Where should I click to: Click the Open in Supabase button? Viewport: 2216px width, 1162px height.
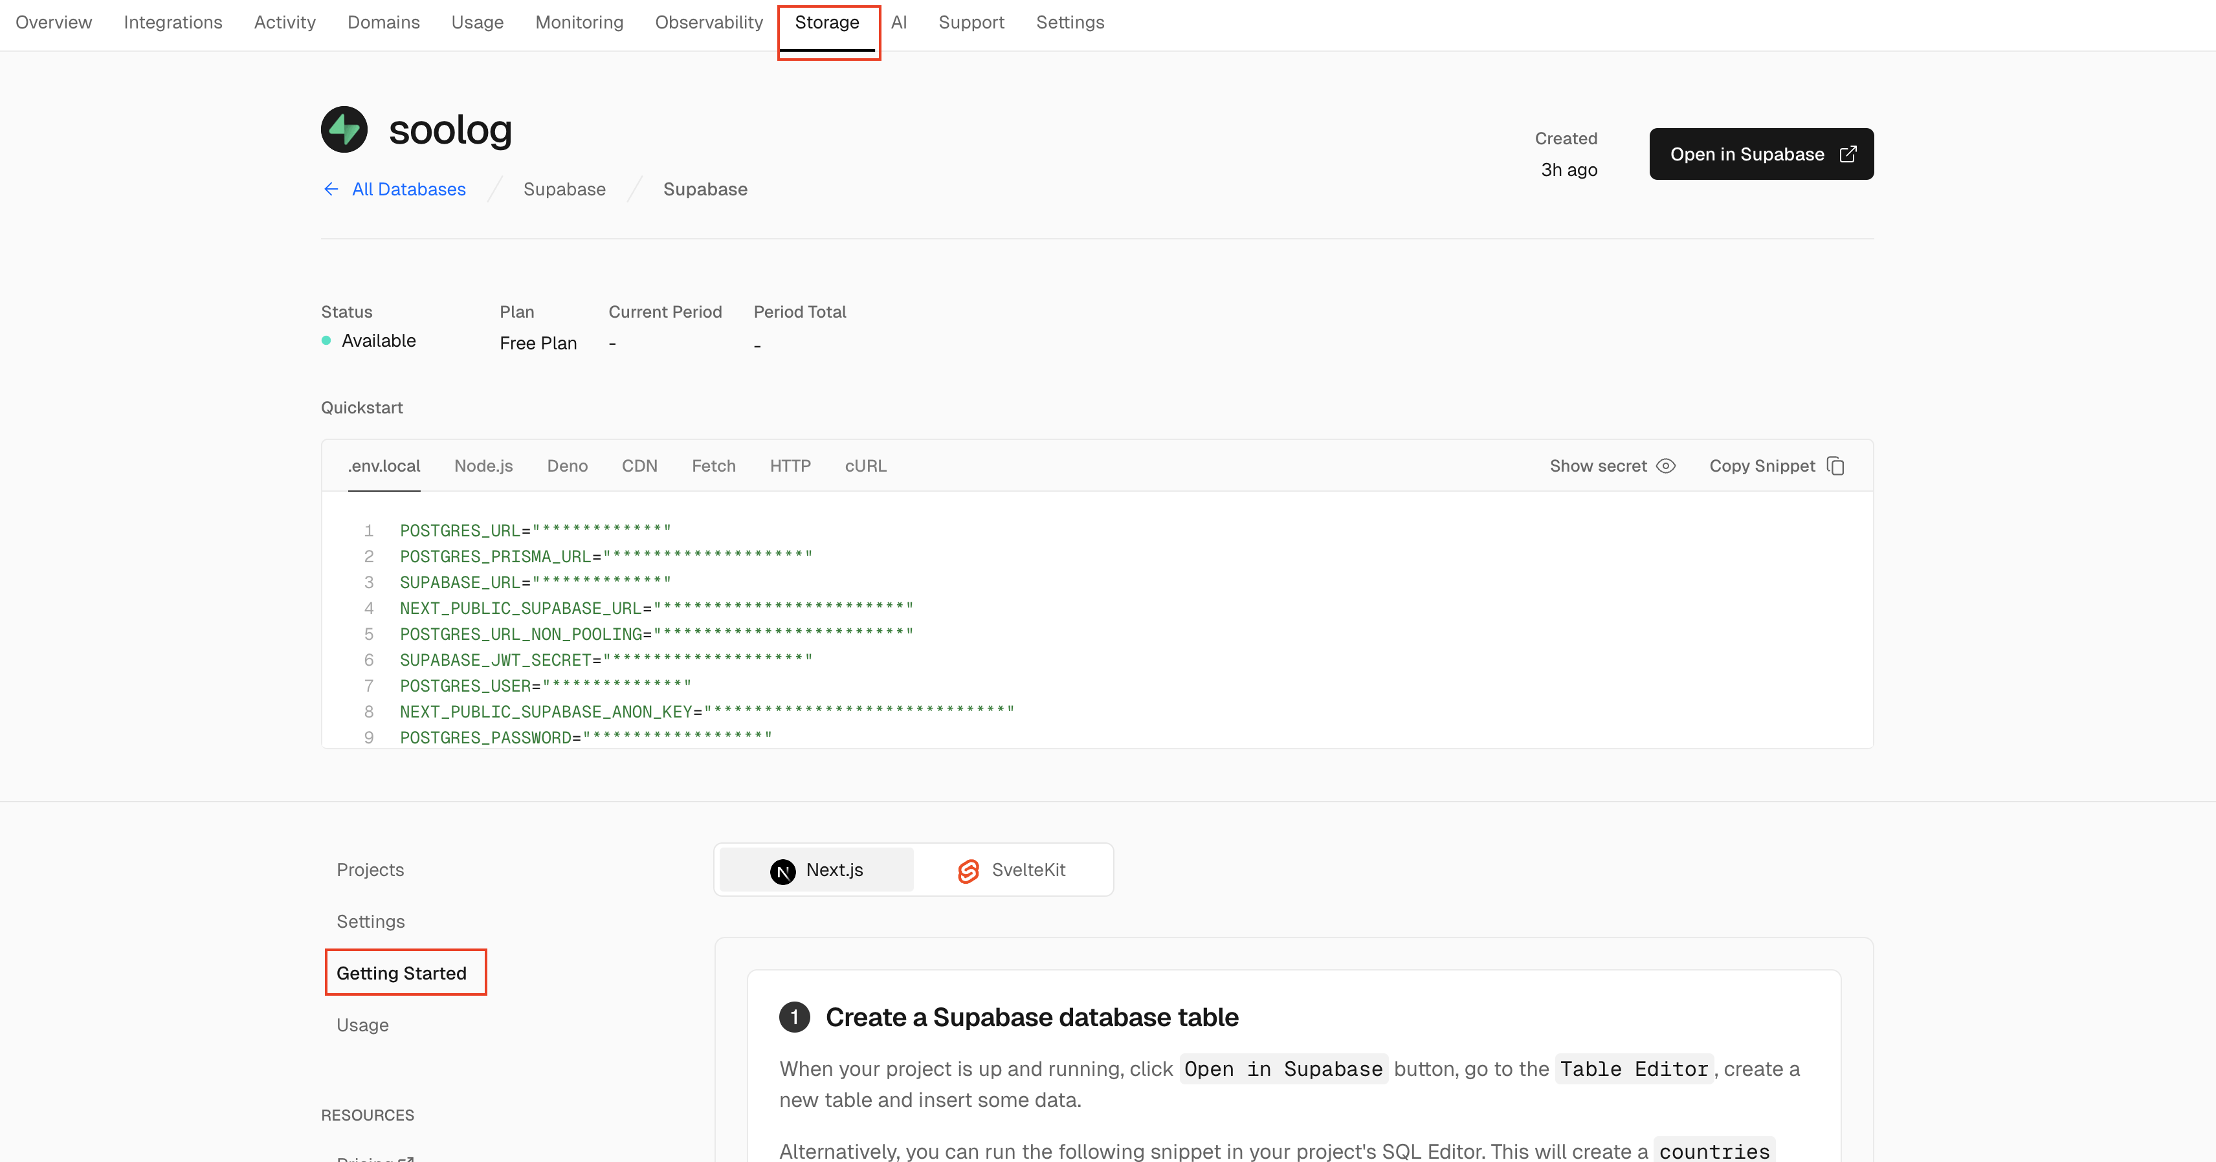(x=1761, y=154)
